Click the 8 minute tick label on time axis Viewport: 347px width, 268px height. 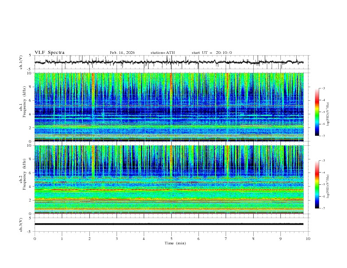253,239
